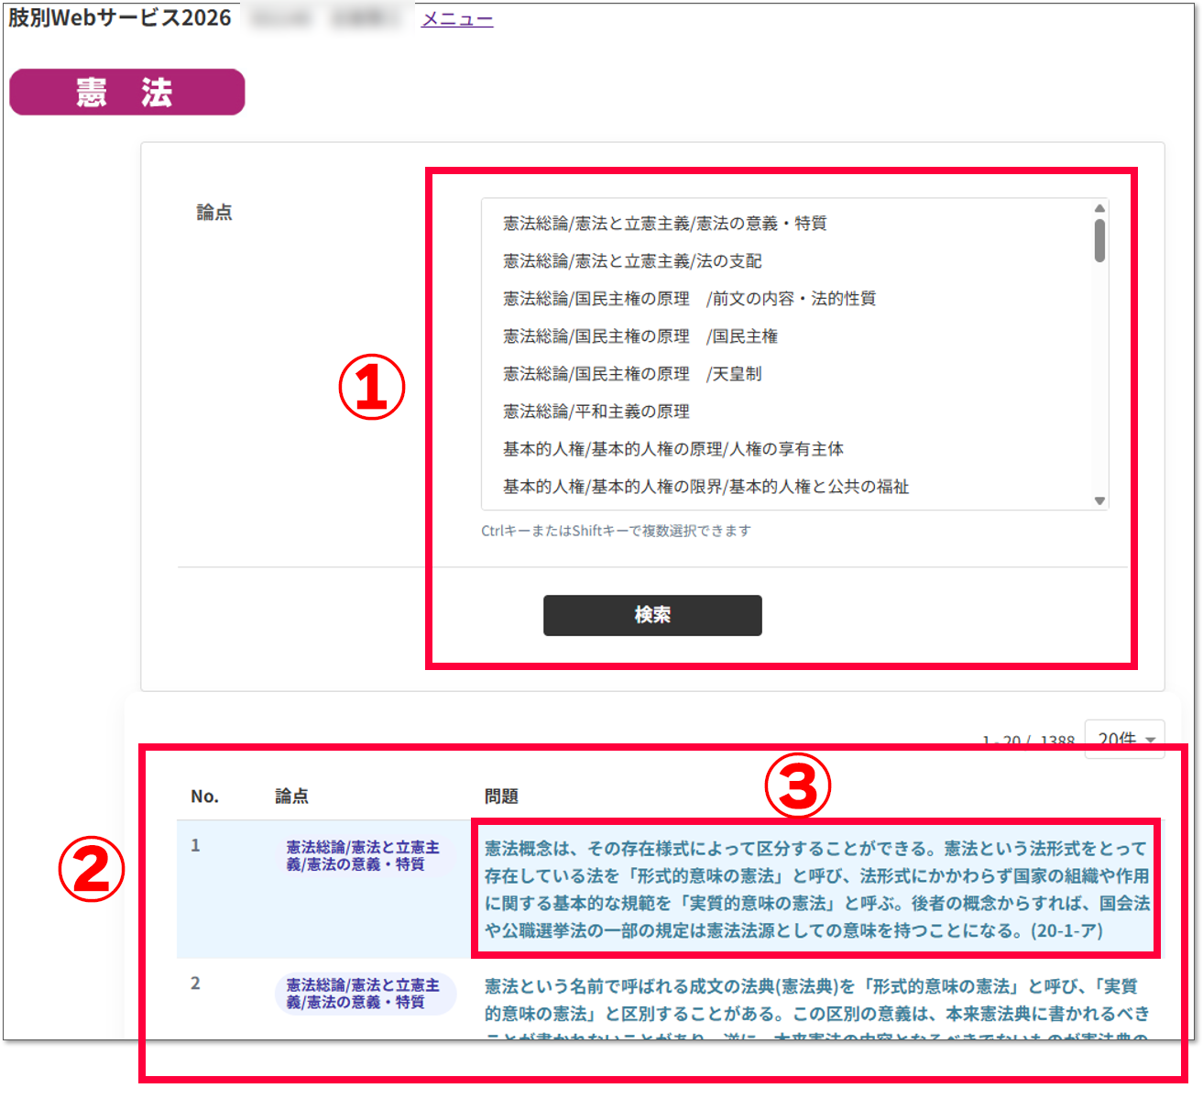
Task: Select the 国民主権の原理 /国民主権 option
Action: (x=640, y=336)
